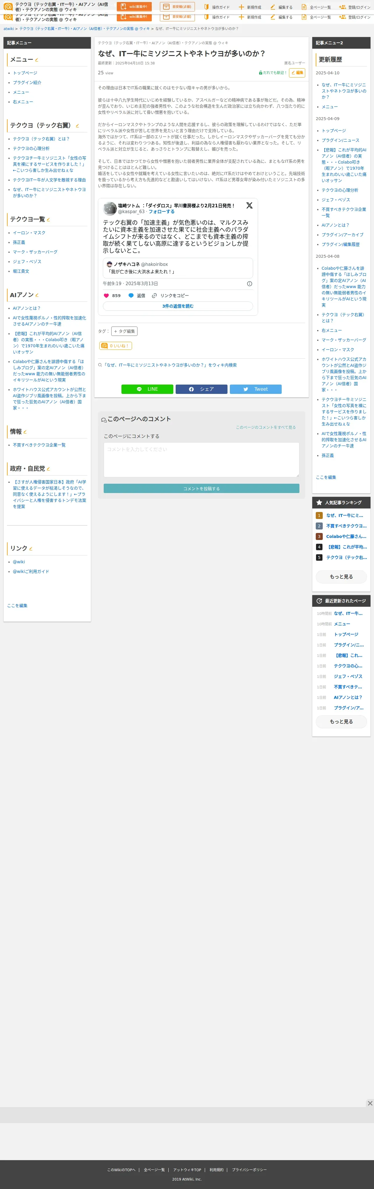Open テクウヨIT一牛が人文学を敵視する理由 link
Viewport: 374px width, 1189px height.
click(49, 180)
